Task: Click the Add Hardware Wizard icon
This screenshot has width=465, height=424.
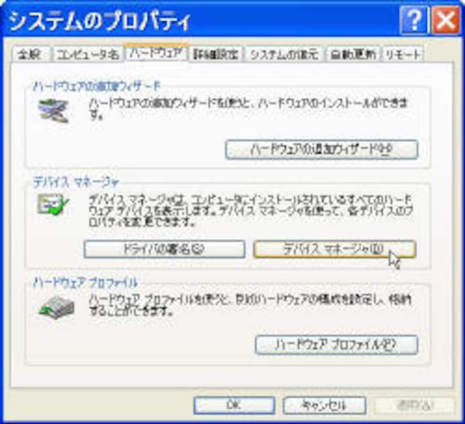Action: point(53,111)
